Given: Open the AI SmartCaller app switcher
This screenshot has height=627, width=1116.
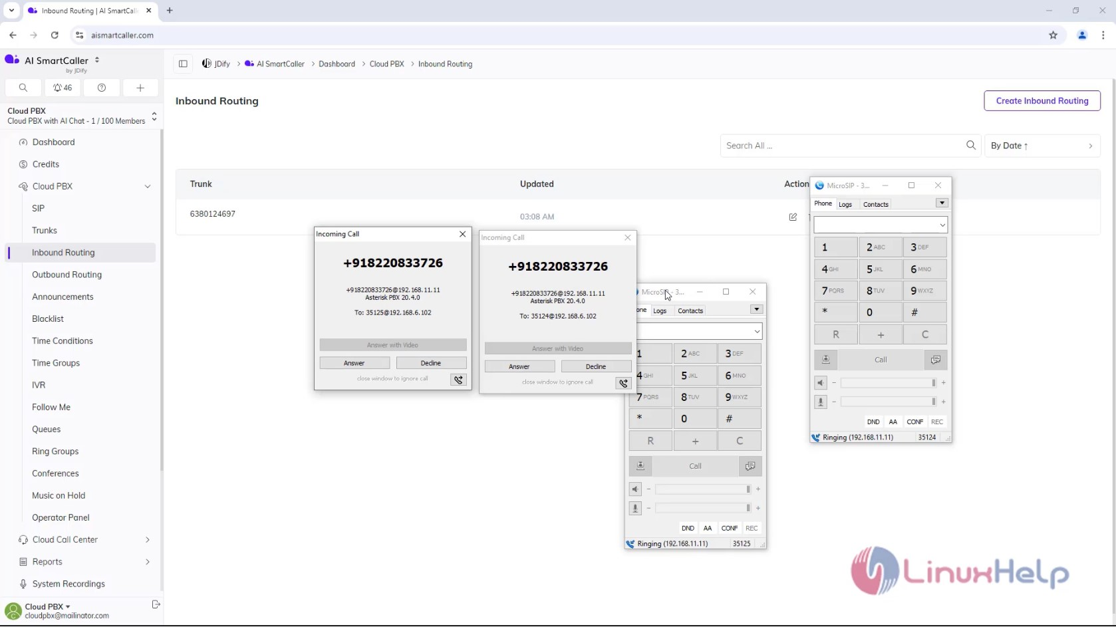Looking at the screenshot, I should (97, 60).
